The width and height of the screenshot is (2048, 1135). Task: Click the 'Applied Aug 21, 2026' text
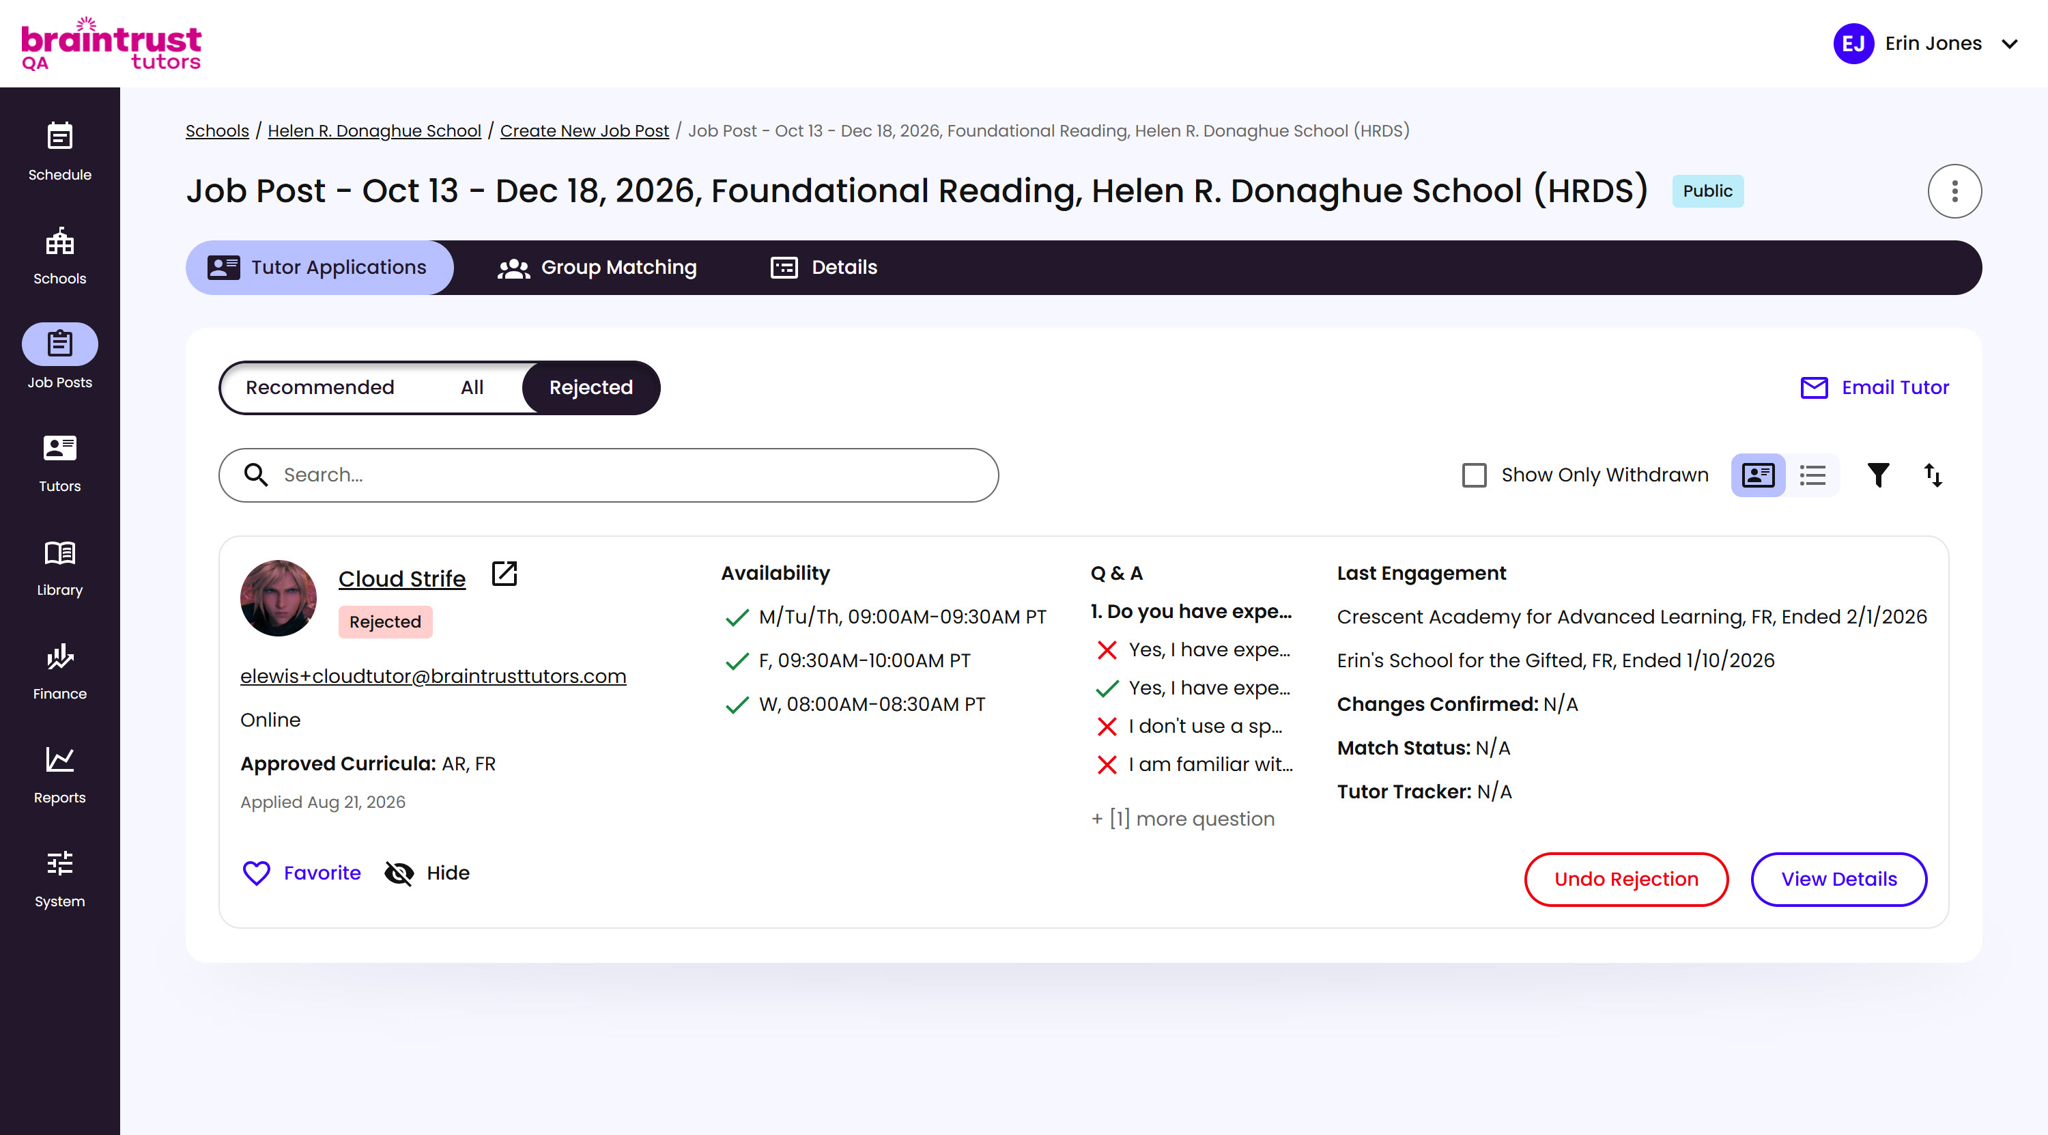point(323,802)
